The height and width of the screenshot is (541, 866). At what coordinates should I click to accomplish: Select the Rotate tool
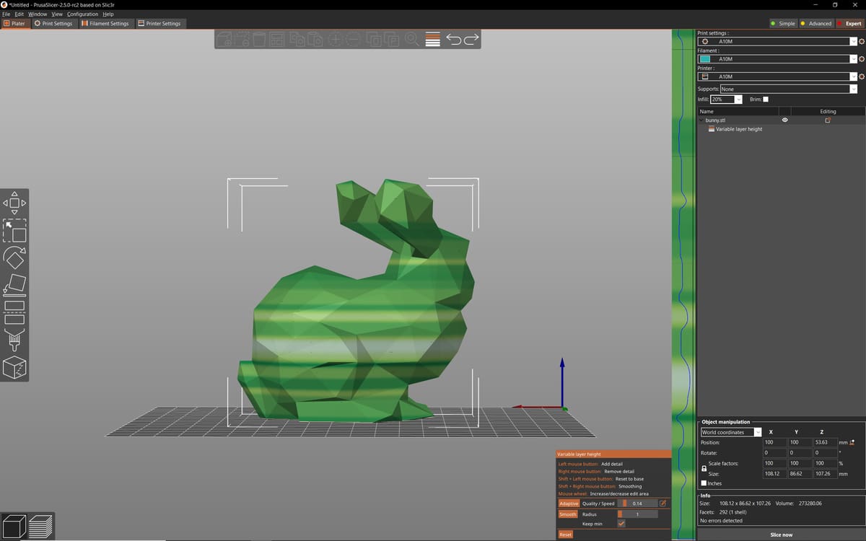click(x=14, y=258)
